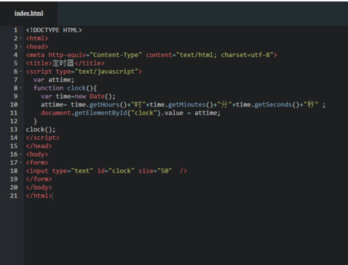Click line number 14 in the gutter
Viewport: 348px width, 265px height.
click(14, 138)
